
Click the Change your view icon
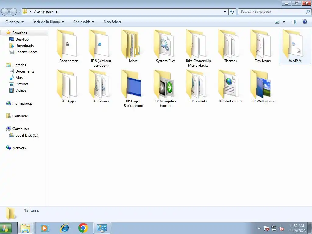277,22
